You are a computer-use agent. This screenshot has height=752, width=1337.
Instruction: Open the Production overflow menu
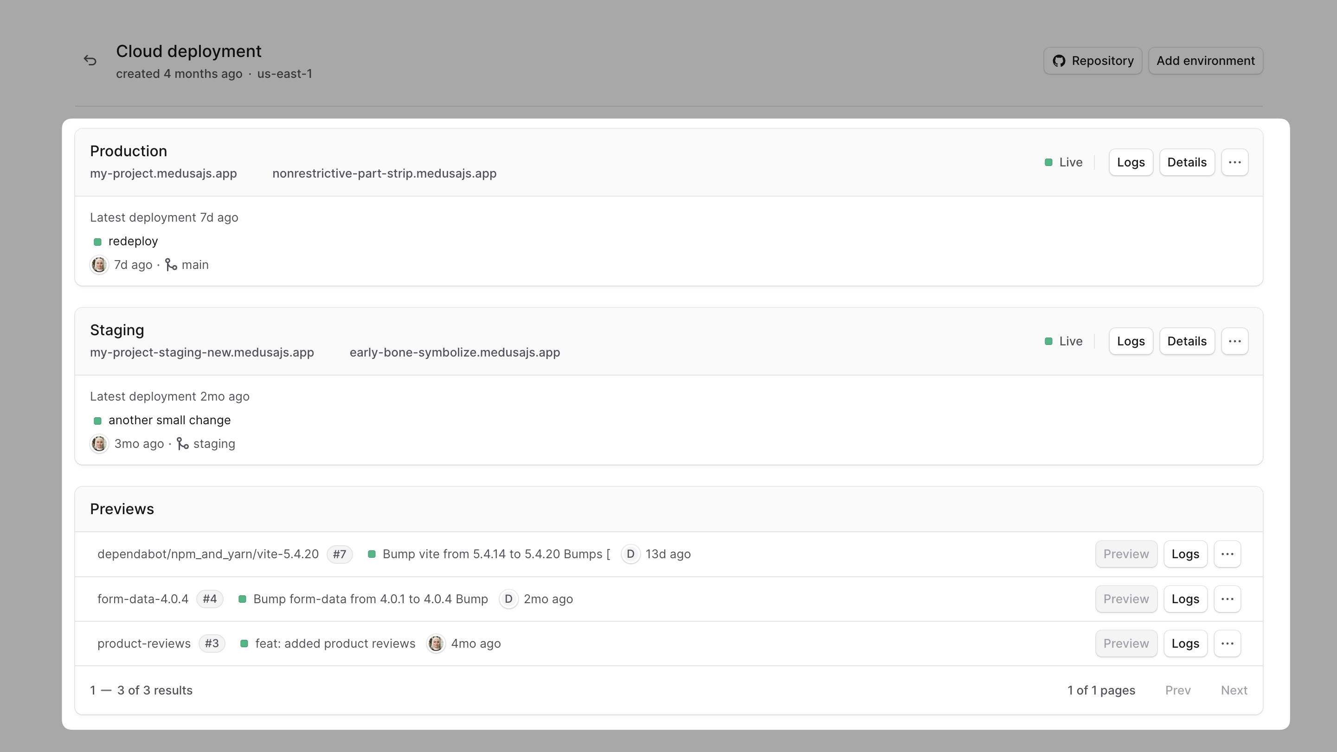click(x=1235, y=162)
